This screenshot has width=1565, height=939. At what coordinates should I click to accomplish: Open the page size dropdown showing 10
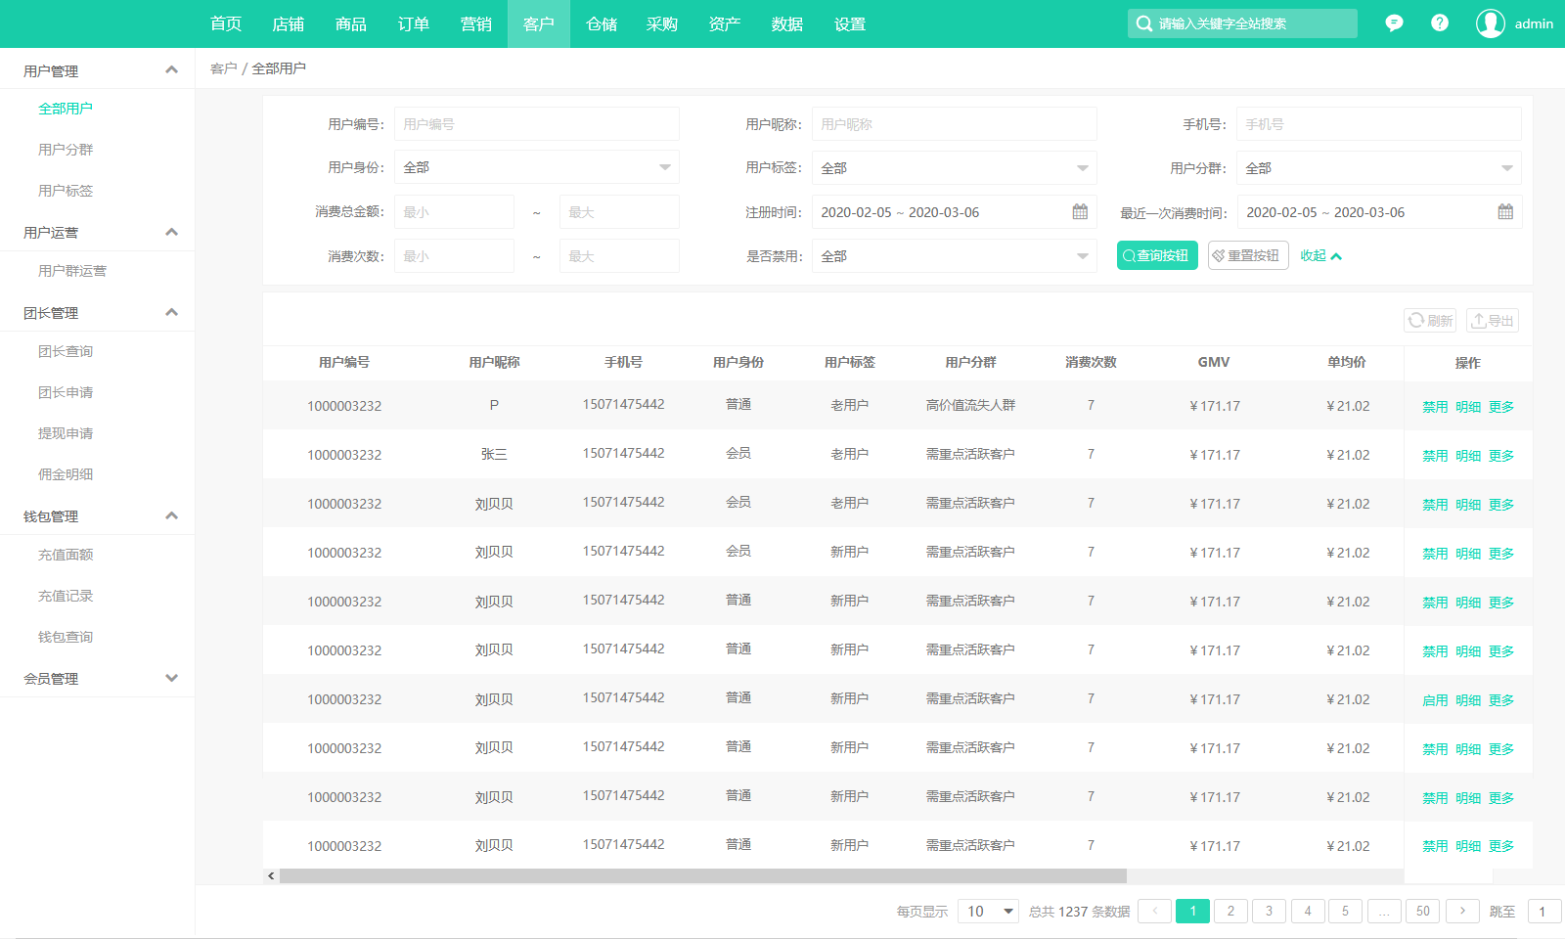pyautogui.click(x=988, y=911)
